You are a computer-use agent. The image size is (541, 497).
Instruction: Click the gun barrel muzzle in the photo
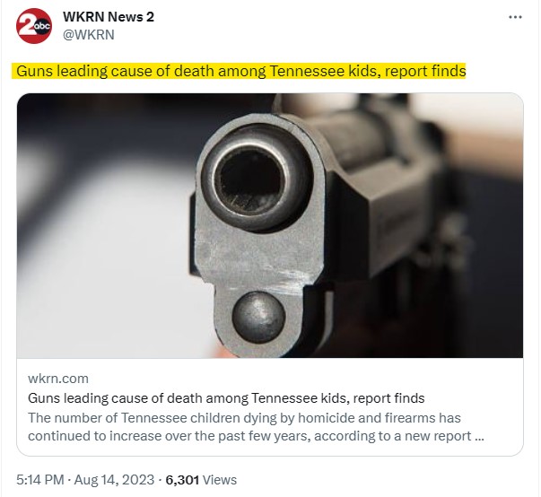click(x=251, y=179)
